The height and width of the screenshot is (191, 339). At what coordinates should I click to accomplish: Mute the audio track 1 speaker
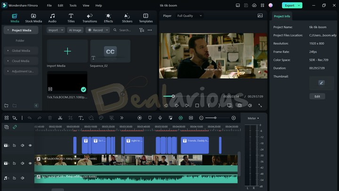tap(23, 178)
